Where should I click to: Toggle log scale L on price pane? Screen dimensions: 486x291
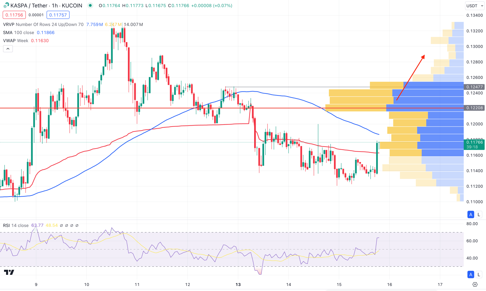tap(479, 215)
